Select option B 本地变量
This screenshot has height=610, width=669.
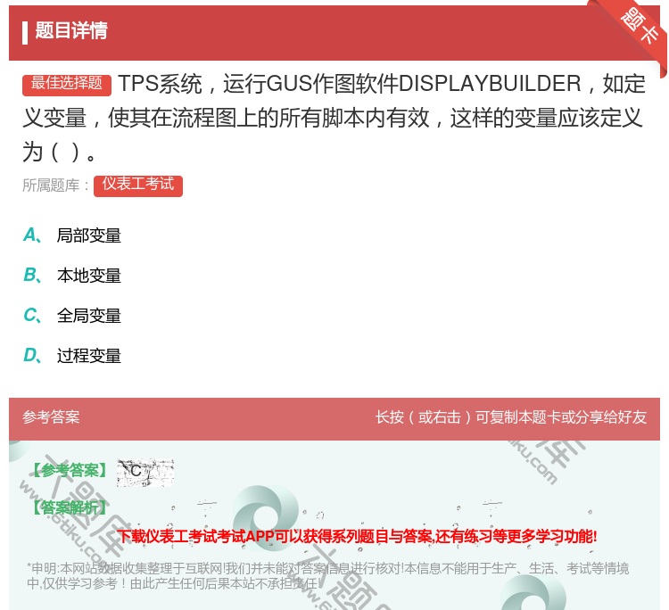72,276
